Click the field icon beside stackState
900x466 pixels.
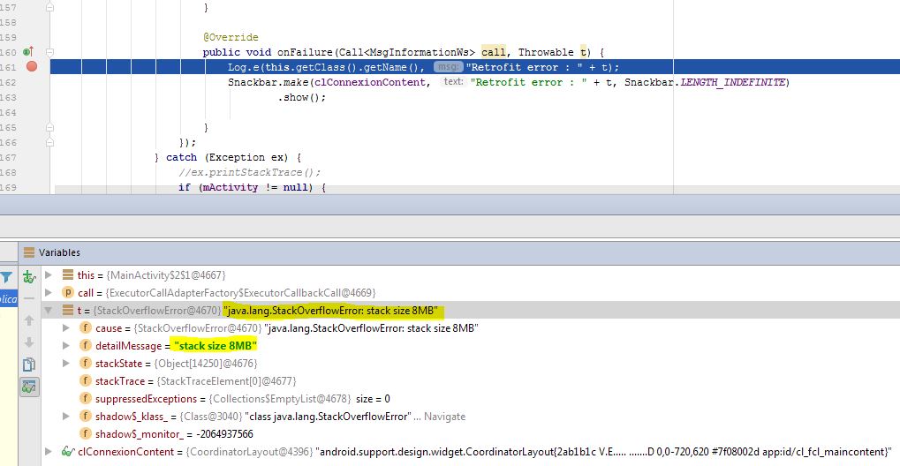[x=85, y=364]
